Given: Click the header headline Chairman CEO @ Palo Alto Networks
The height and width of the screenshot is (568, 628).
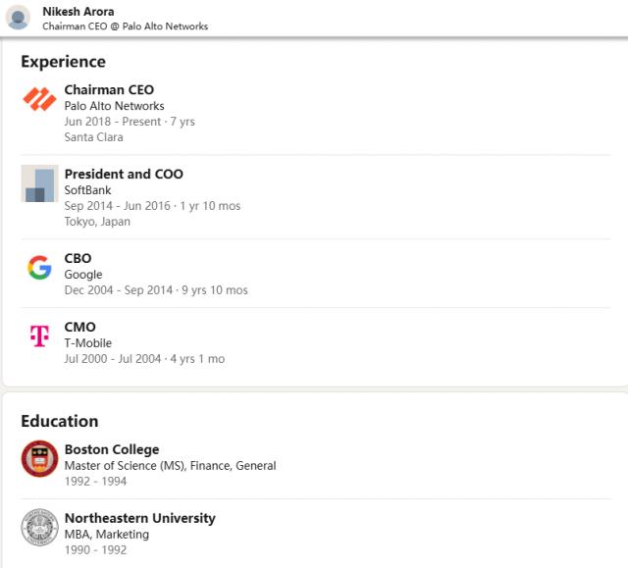Looking at the screenshot, I should (x=125, y=26).
